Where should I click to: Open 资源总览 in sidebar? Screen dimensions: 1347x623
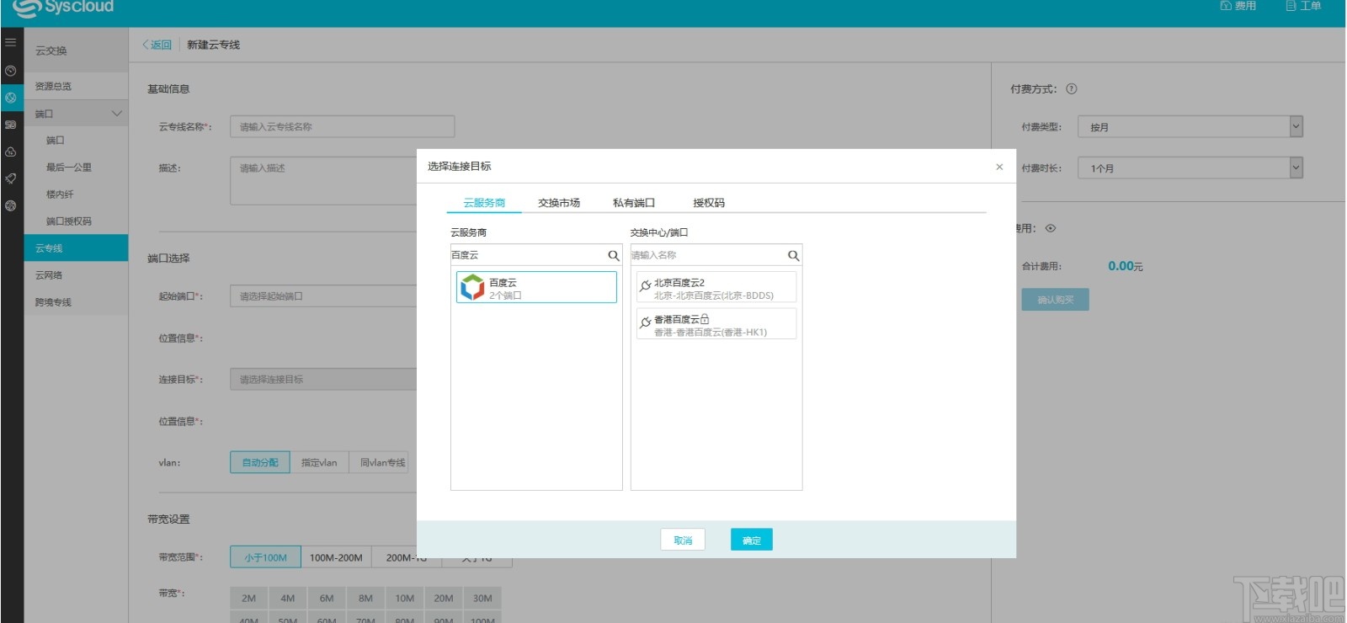(53, 87)
